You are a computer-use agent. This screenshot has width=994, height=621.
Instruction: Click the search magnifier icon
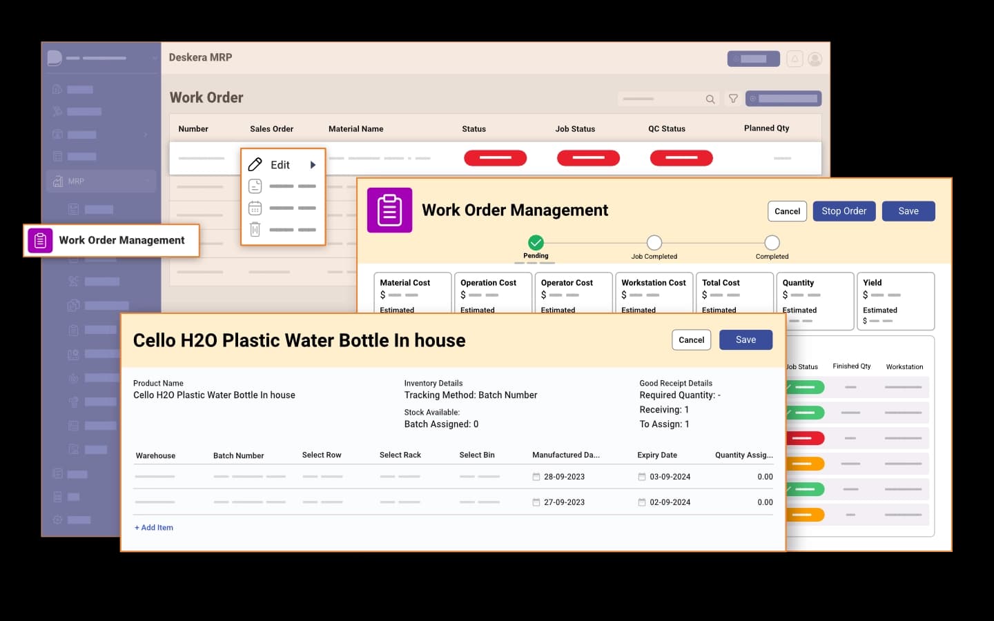(x=710, y=99)
